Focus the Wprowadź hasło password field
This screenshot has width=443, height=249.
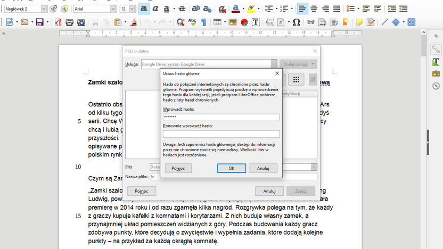[x=221, y=117]
